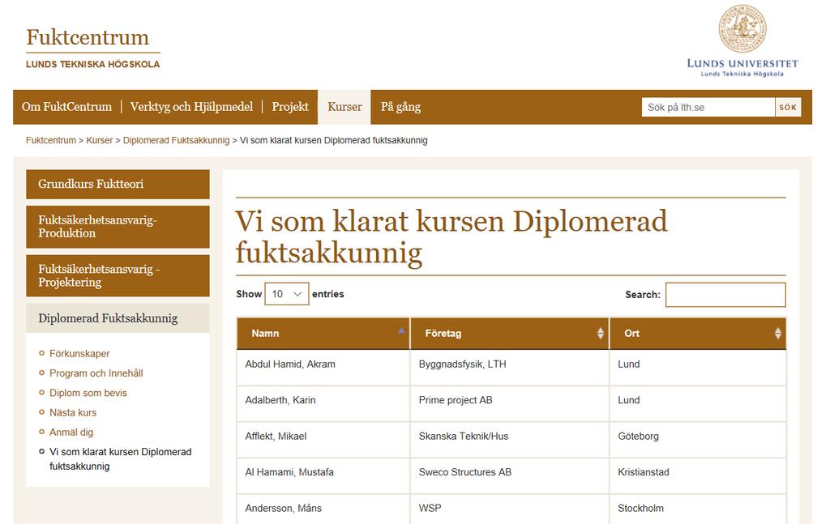Open the Förkunskaper sublink
Screen dimensions: 830x524
click(x=79, y=353)
